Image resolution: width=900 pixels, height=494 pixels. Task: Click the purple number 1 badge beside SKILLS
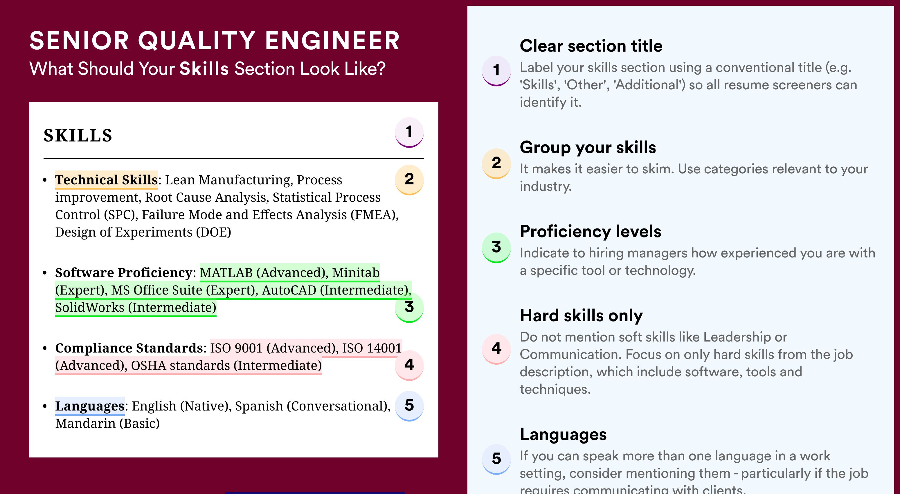[409, 132]
